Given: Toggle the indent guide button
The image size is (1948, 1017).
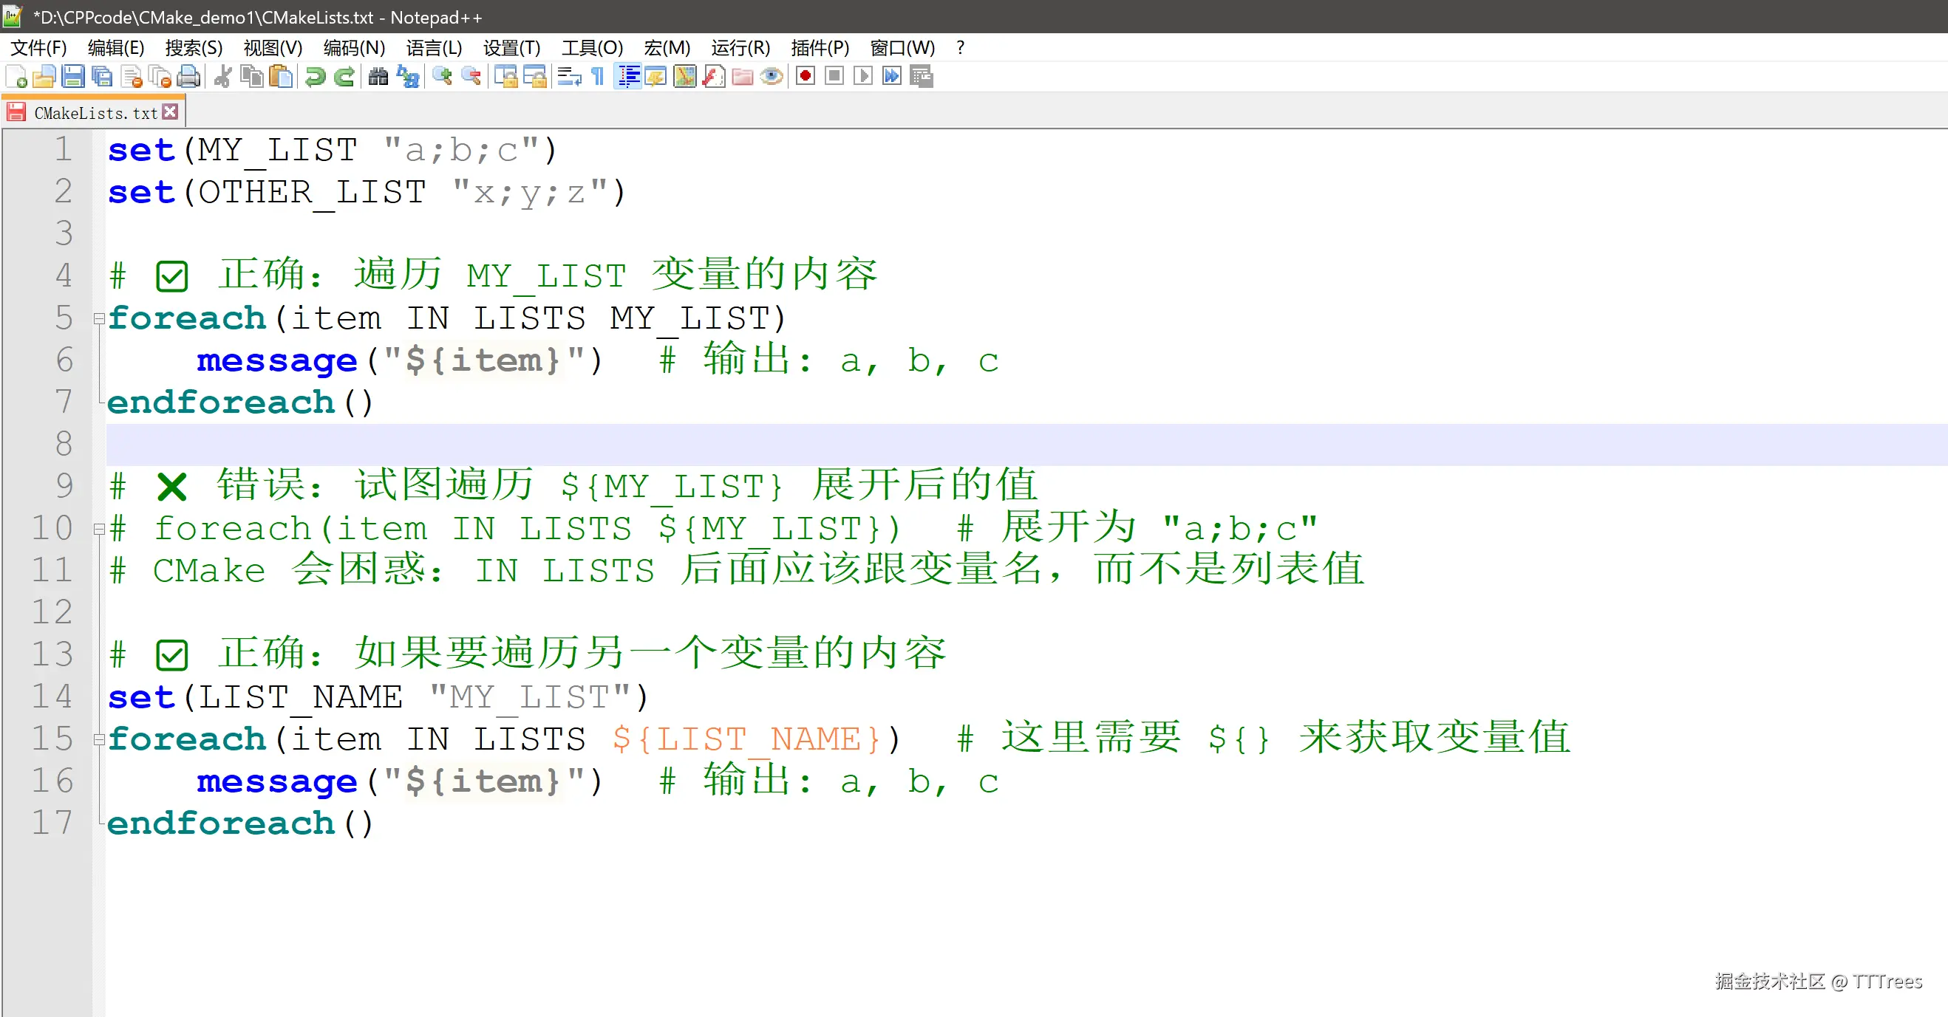Looking at the screenshot, I should click(627, 76).
